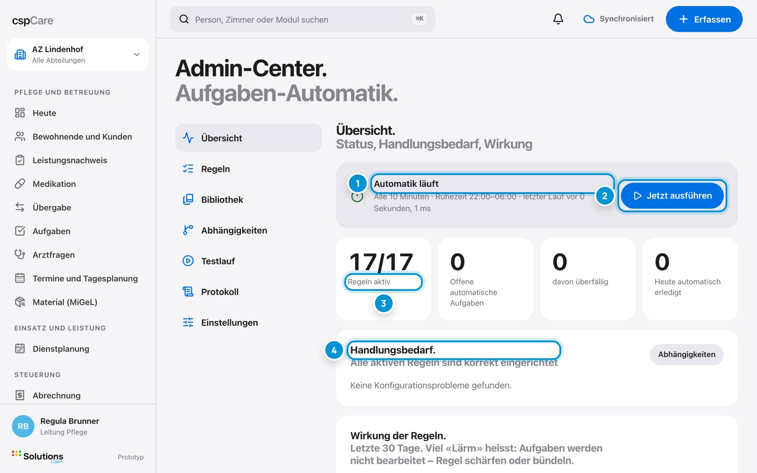Screen dimensions: 757x473
Task: Click the Keine Konfigurationsprobleme gefunden text
Action: (x=431, y=385)
